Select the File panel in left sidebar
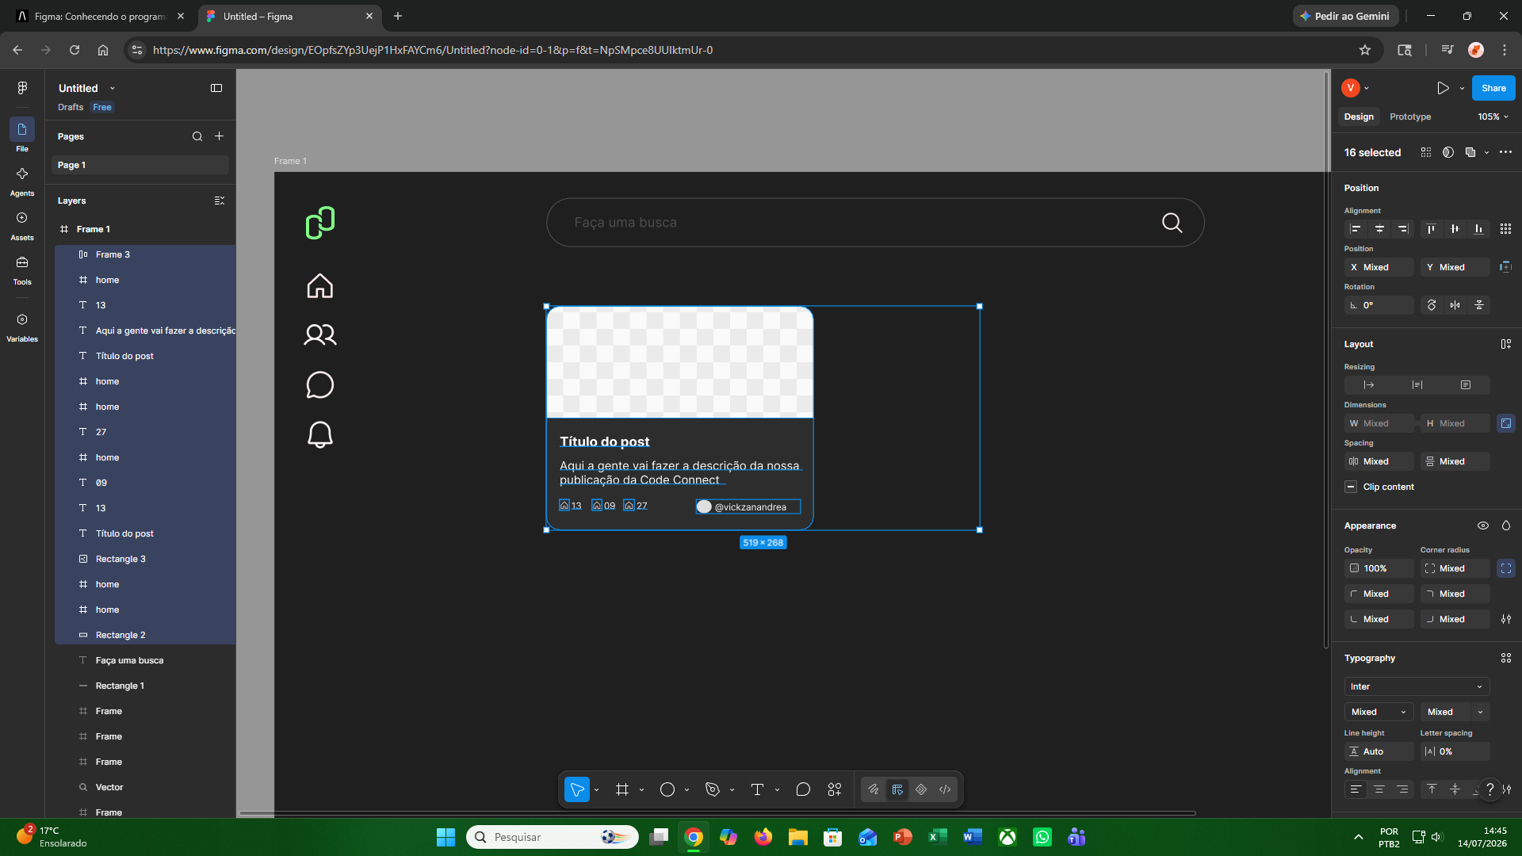1522x856 pixels. 22,135
